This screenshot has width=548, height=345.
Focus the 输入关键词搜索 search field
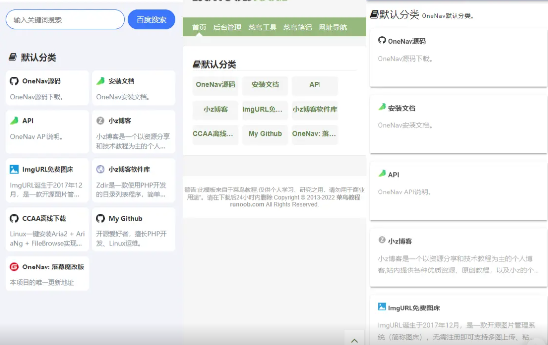[x=65, y=20]
